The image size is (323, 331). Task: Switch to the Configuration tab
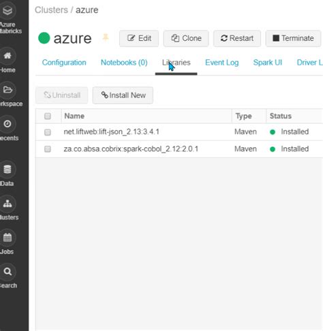[64, 63]
